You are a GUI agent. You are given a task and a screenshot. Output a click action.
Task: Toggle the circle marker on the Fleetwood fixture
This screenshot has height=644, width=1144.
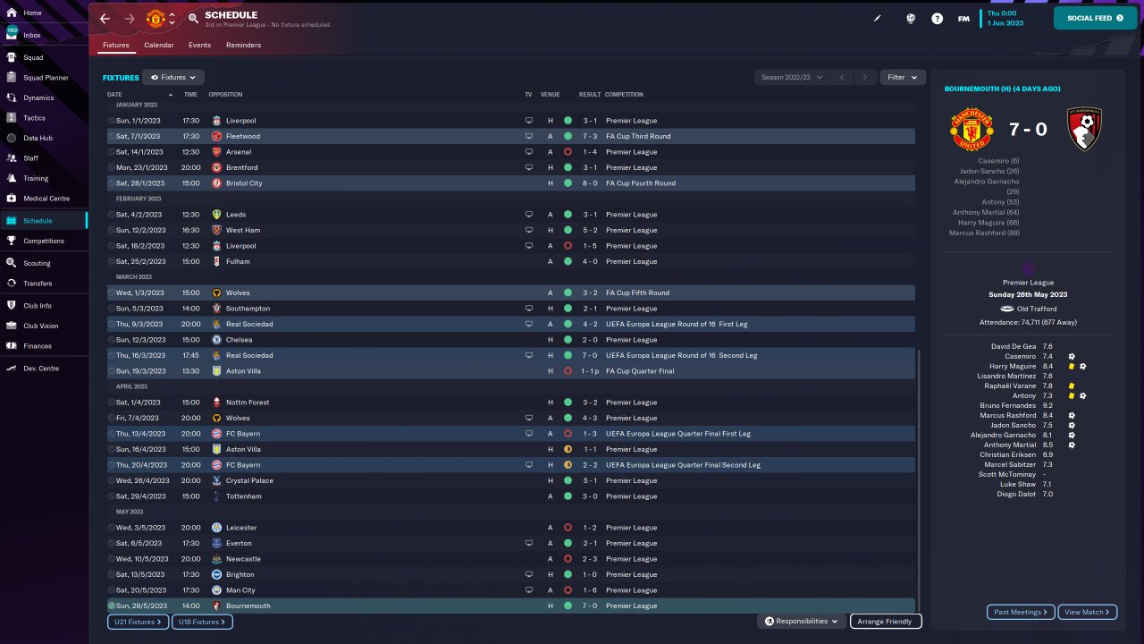tap(112, 136)
